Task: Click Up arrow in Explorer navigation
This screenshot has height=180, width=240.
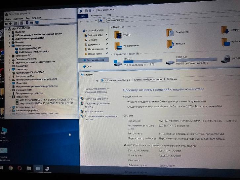Action: 96,21
